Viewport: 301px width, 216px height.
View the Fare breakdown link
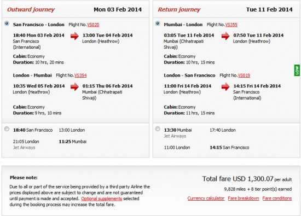(244, 198)
